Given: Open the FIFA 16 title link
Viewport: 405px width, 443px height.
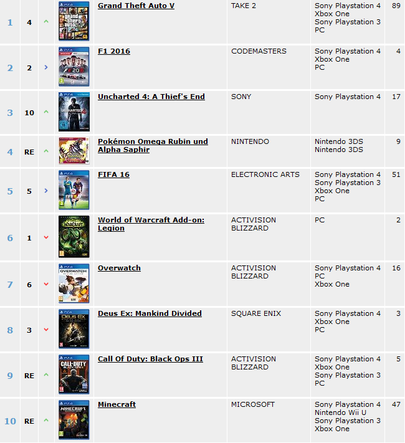Looking at the screenshot, I should pos(113,174).
